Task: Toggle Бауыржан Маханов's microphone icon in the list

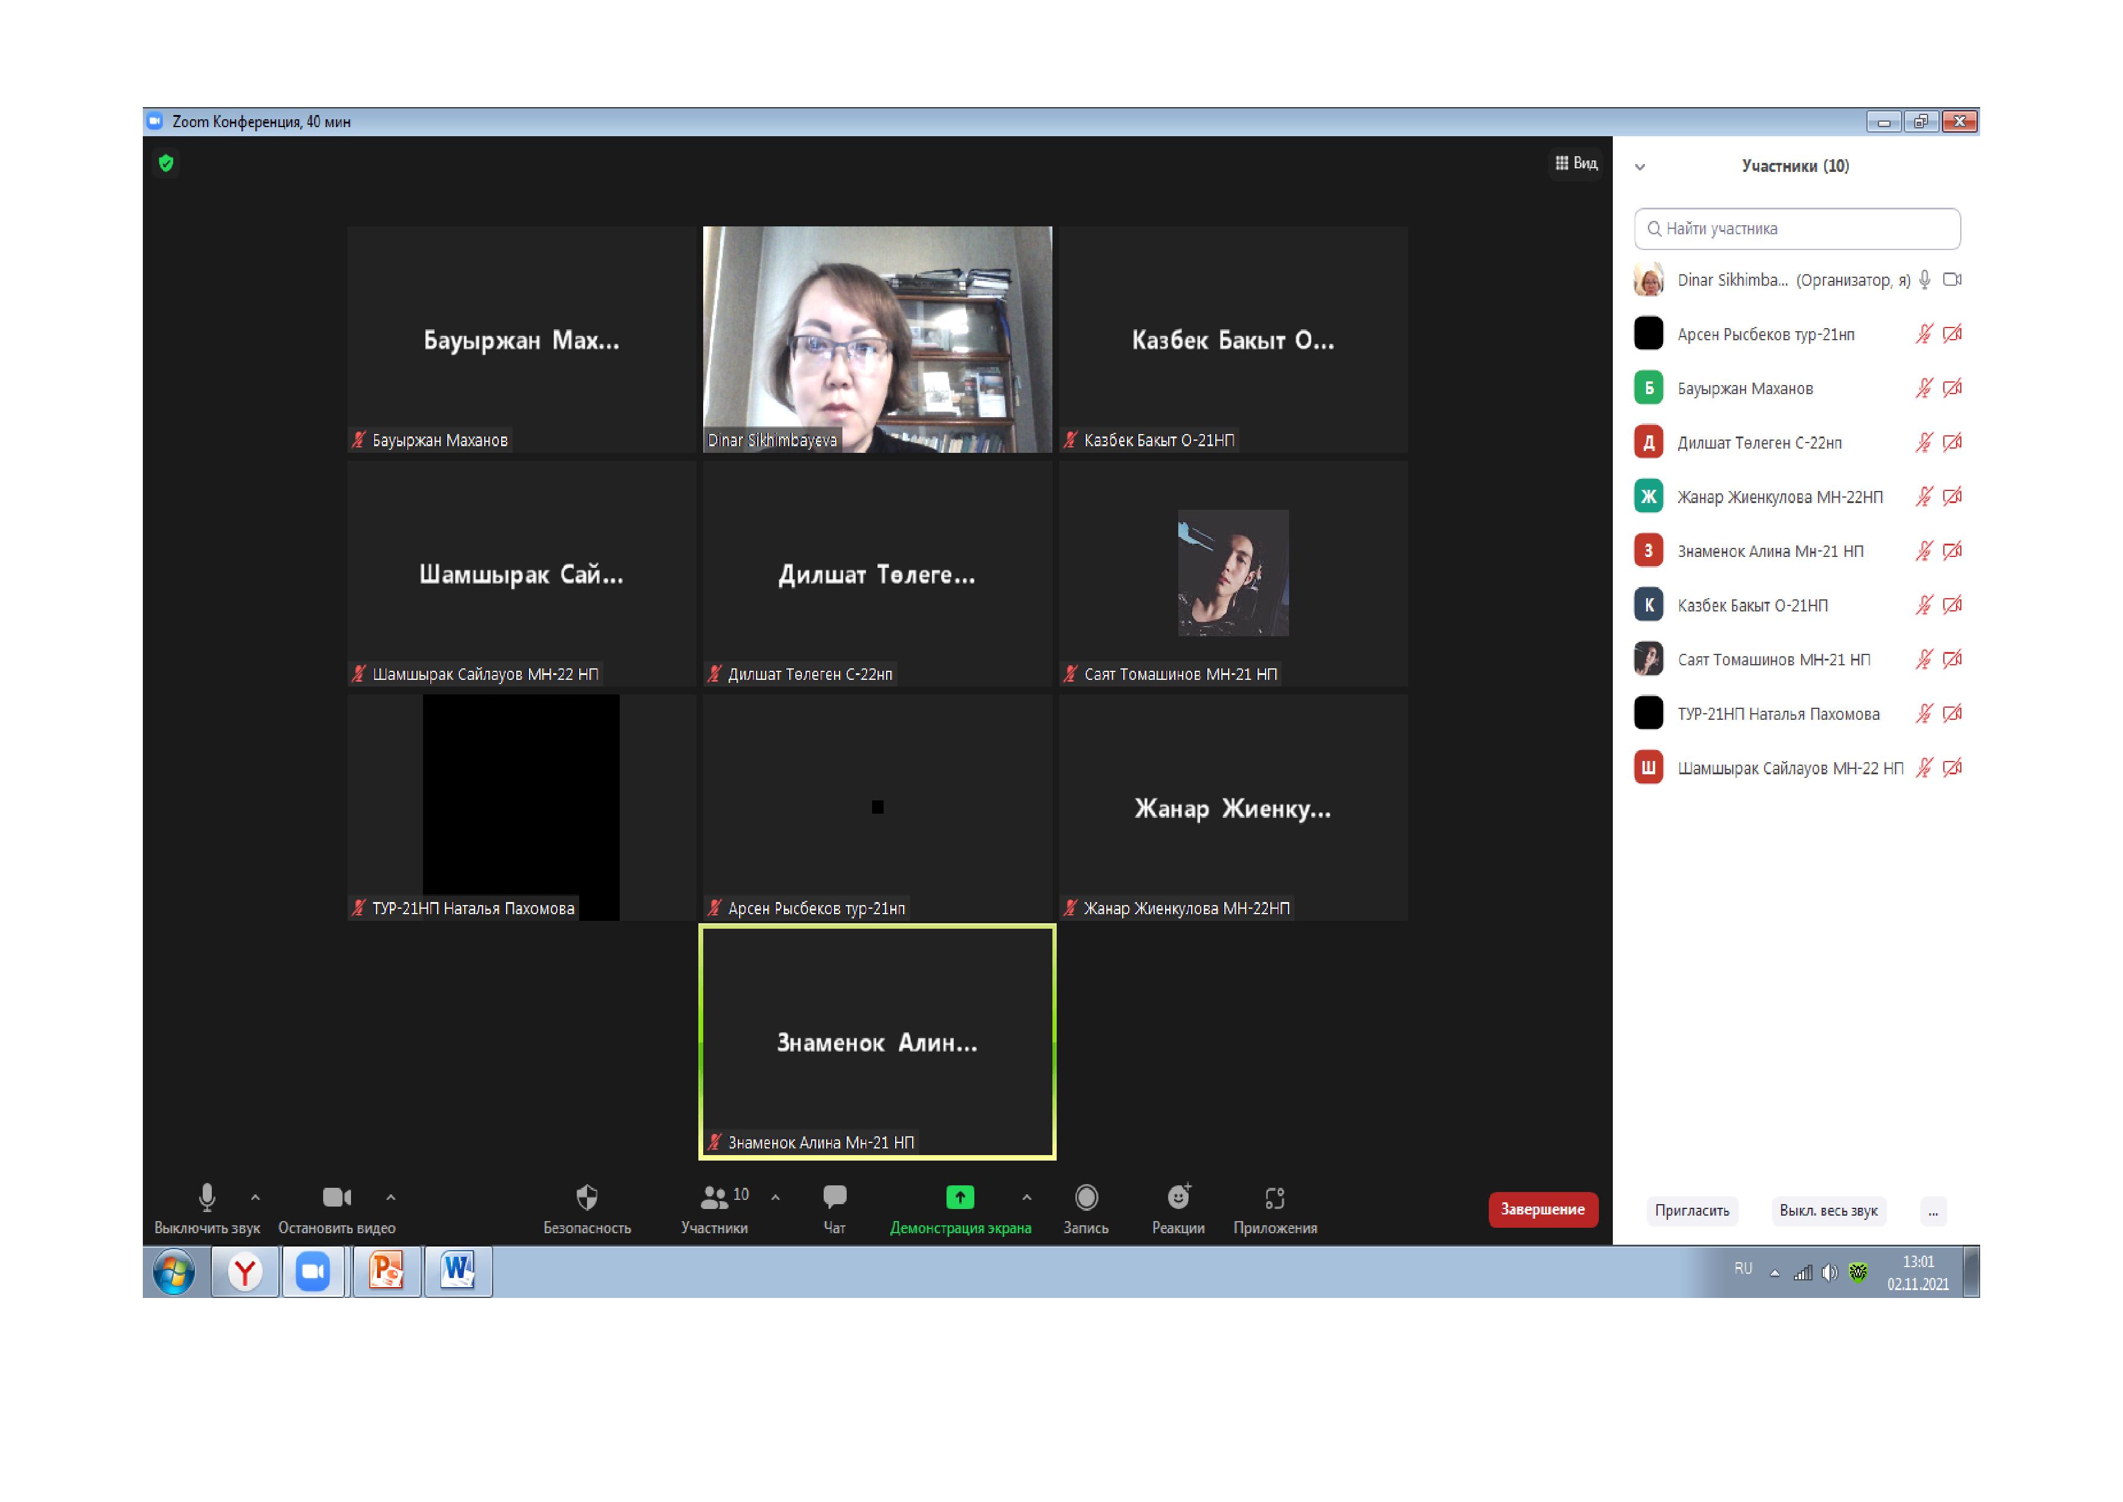Action: (x=1923, y=389)
